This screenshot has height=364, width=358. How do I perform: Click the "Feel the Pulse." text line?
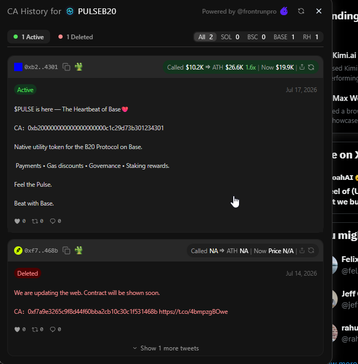click(x=33, y=185)
